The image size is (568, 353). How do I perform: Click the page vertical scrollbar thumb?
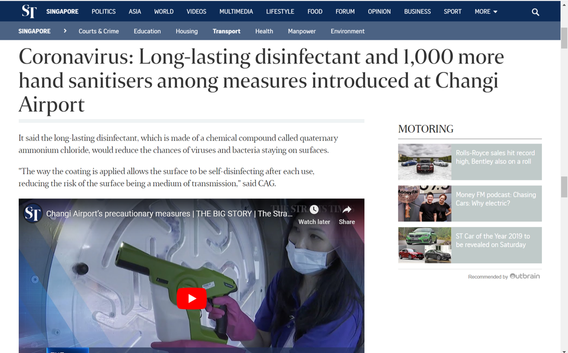[x=564, y=187]
